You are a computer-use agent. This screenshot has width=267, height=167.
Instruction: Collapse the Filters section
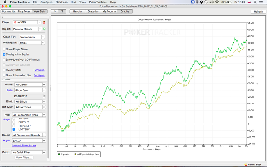tap(3, 80)
